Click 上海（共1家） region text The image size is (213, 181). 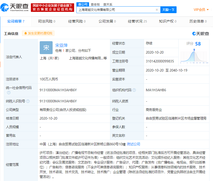49,58
